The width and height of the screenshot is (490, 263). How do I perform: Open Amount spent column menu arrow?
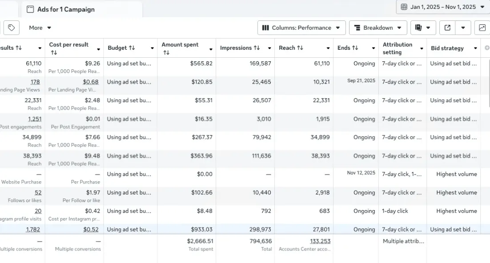(211, 49)
